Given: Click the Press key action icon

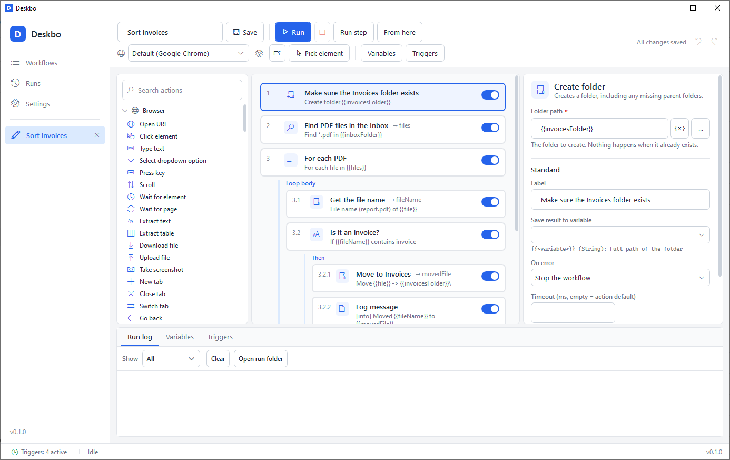Looking at the screenshot, I should pos(131,173).
